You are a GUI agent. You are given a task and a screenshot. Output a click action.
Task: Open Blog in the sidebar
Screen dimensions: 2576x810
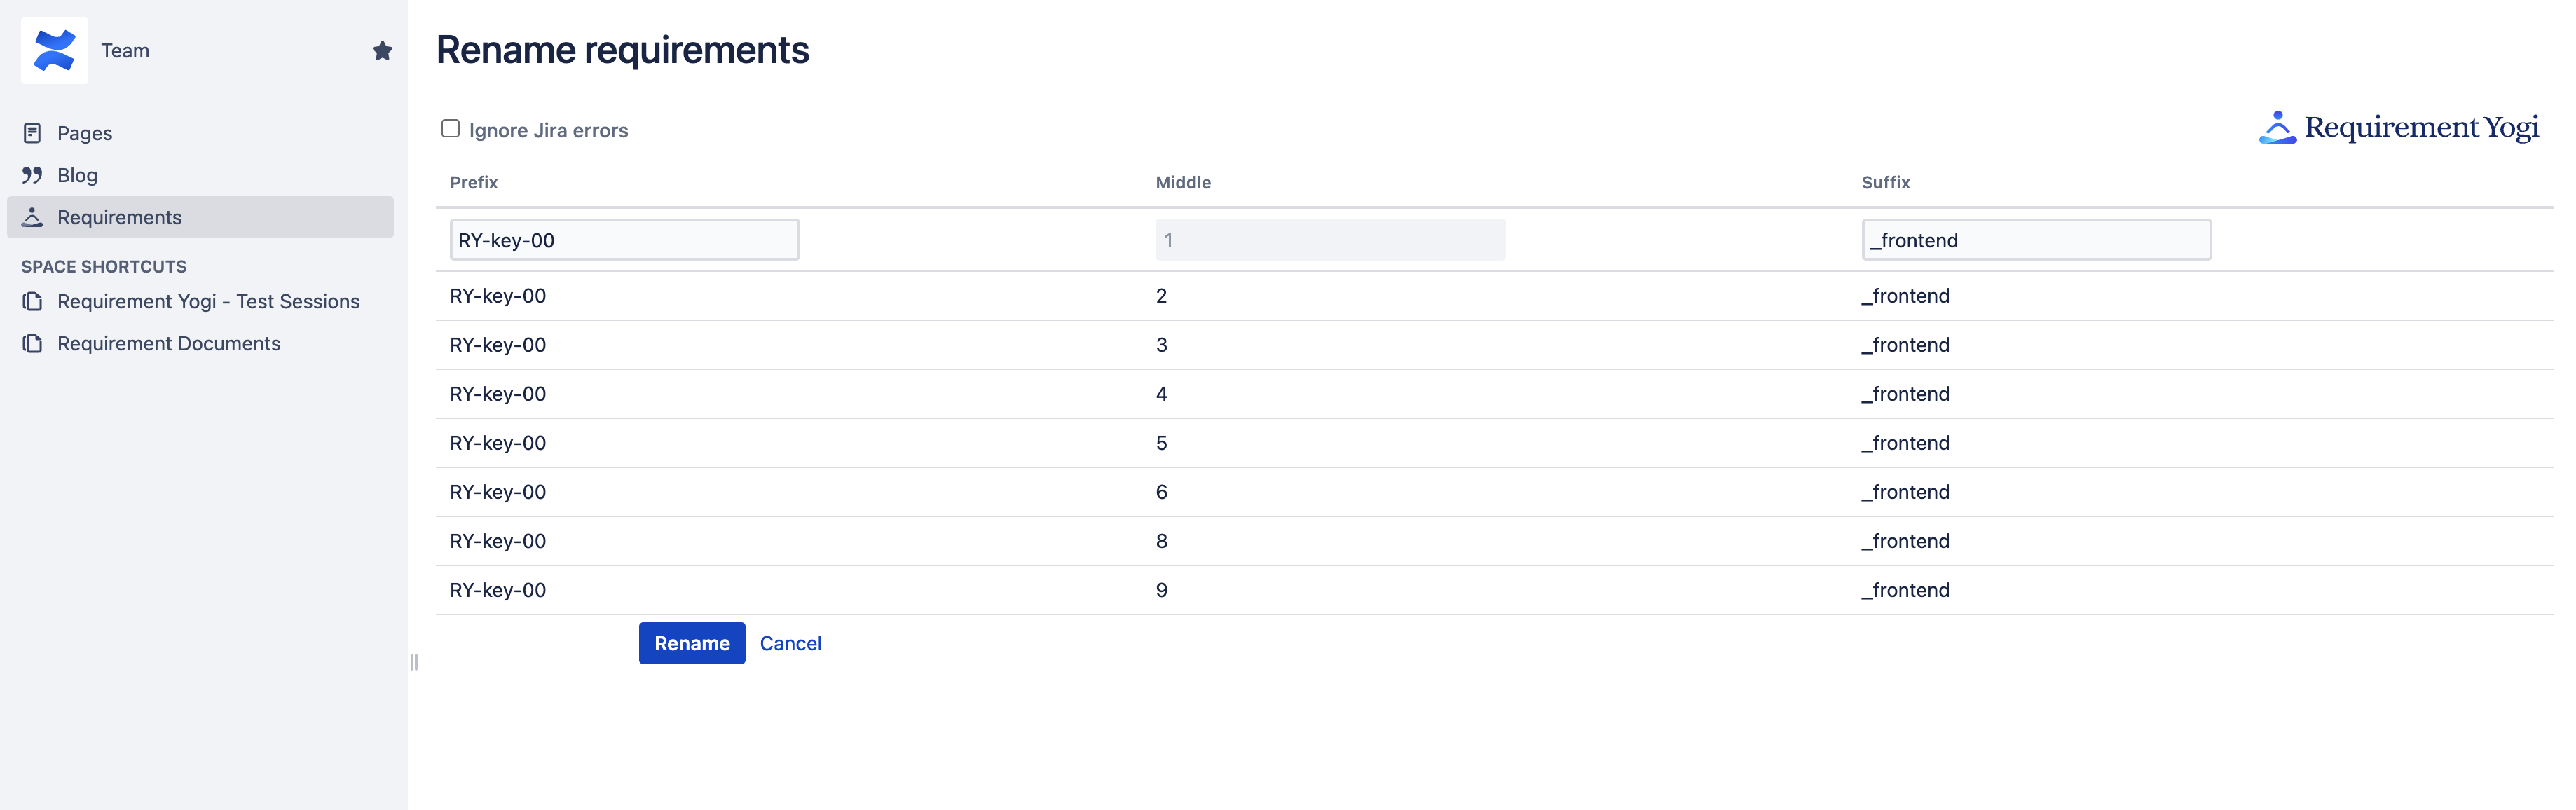(77, 175)
